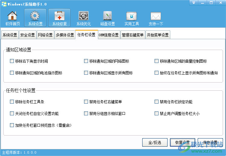Screen dimensions: 226x156
Task: Switch to the 多媒体设置 tab
Action: click(65, 35)
